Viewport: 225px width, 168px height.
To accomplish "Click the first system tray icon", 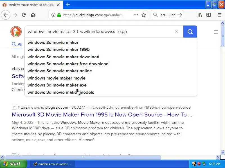I will [x=194, y=164].
